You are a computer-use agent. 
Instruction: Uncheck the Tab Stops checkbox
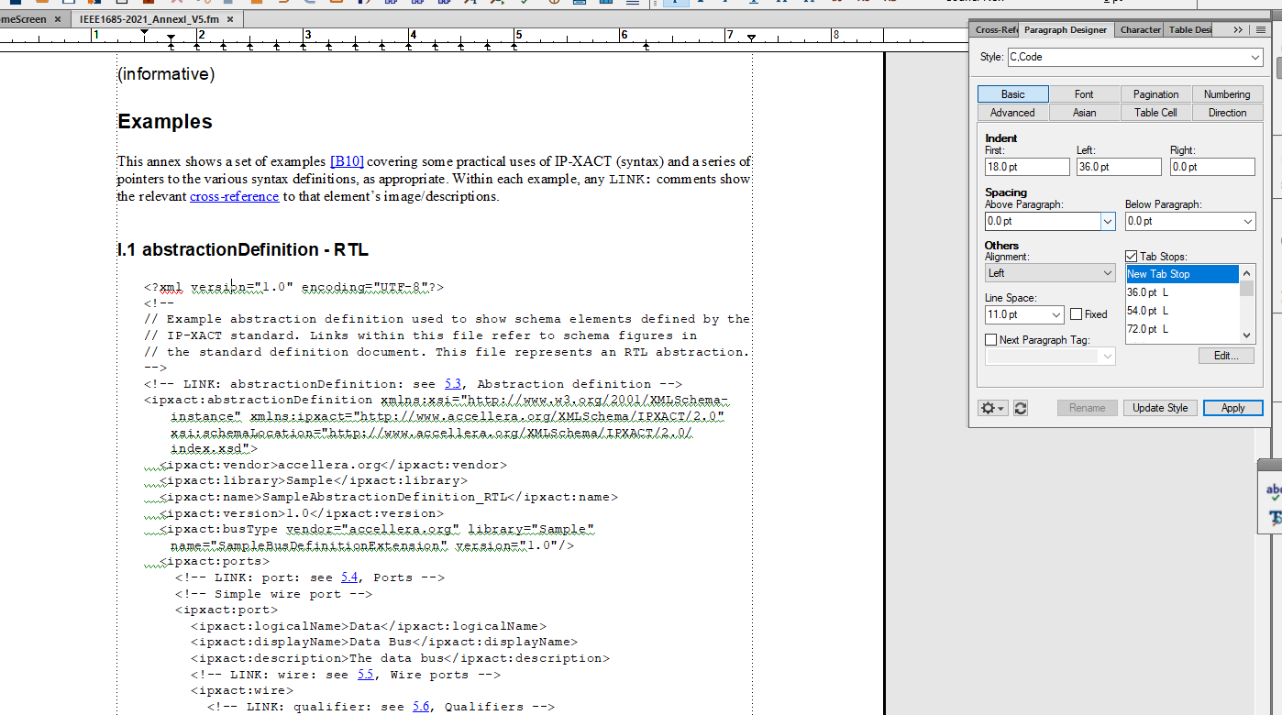1131,256
